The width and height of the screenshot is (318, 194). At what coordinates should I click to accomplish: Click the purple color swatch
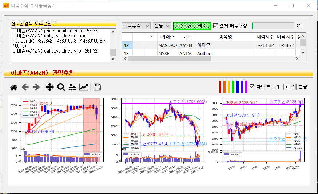[x=246, y=87]
